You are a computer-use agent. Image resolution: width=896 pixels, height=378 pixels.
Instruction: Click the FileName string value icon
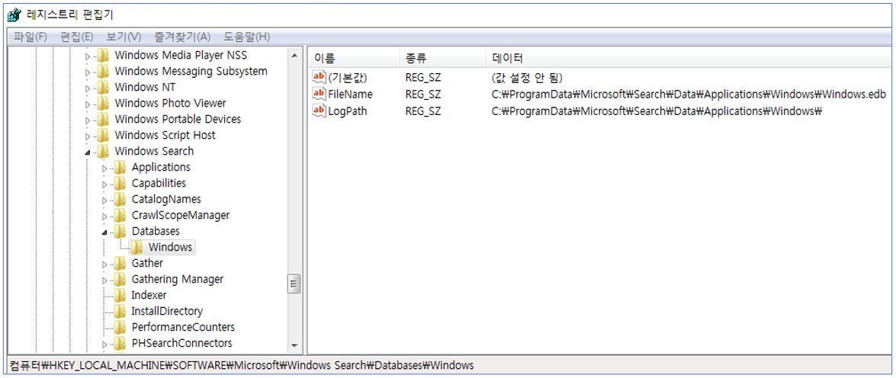319,94
